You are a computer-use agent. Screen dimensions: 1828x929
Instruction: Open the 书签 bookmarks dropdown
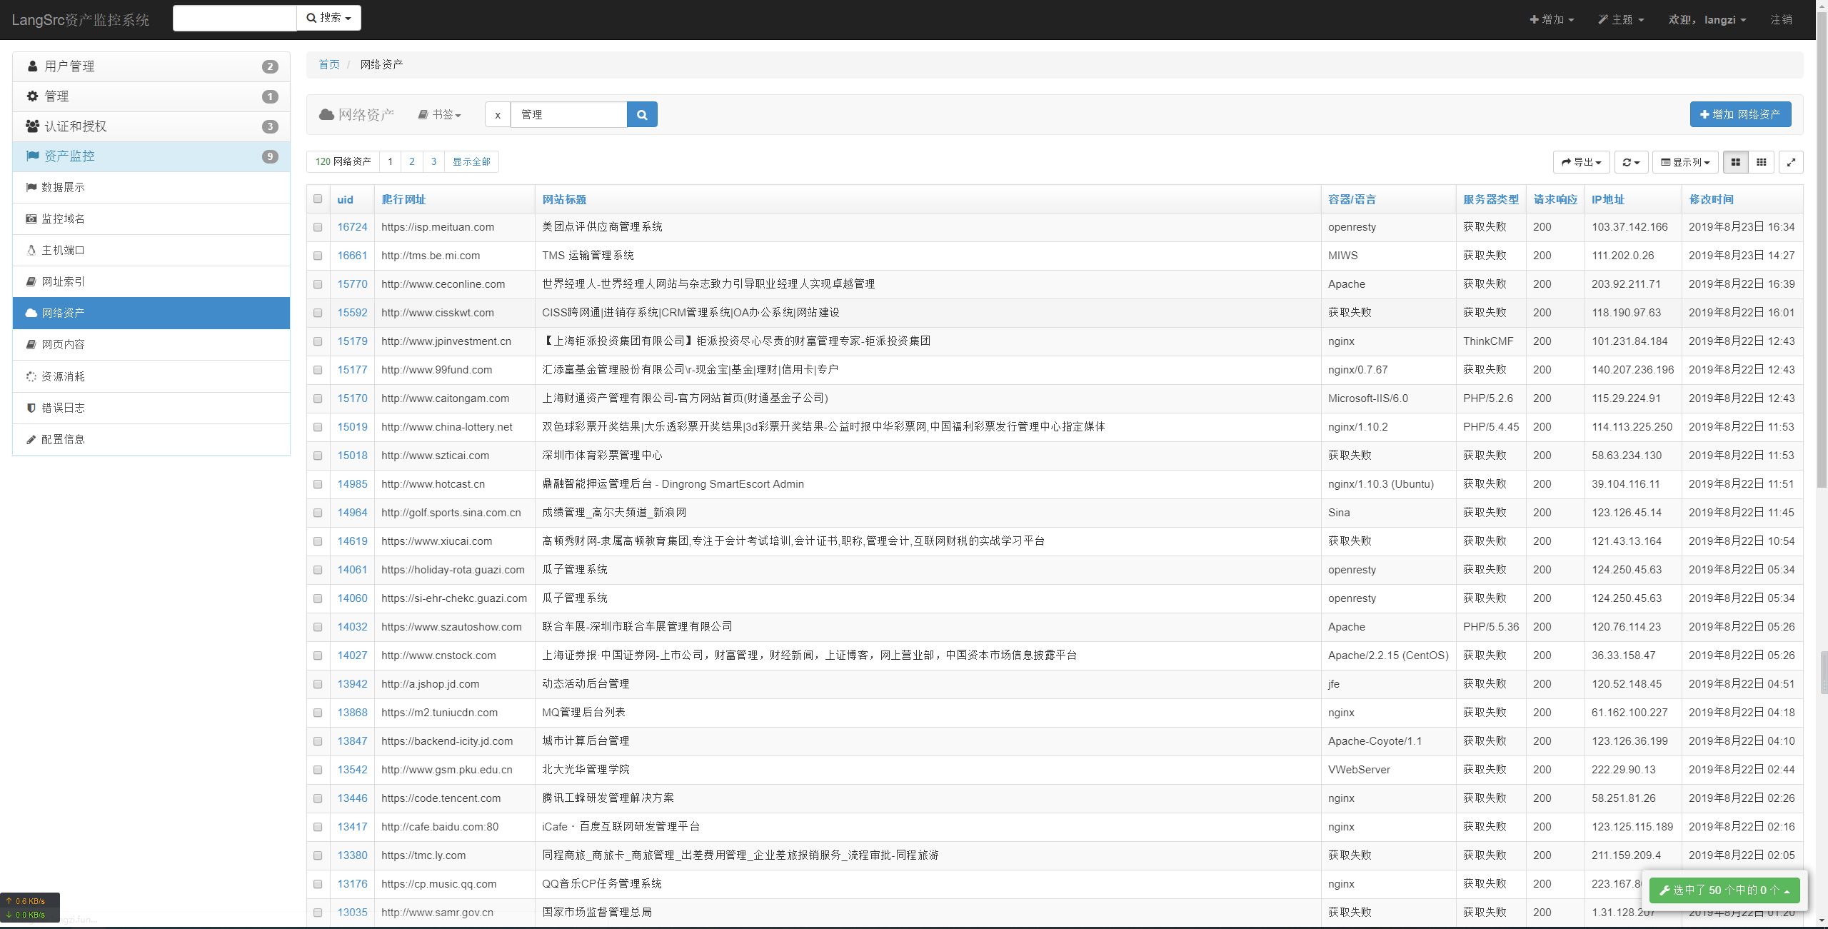click(x=440, y=114)
